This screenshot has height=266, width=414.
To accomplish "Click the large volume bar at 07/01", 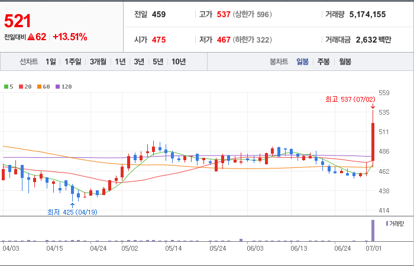I will (373, 231).
